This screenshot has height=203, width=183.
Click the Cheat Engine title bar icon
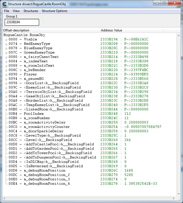pyautogui.click(x=4, y=4)
